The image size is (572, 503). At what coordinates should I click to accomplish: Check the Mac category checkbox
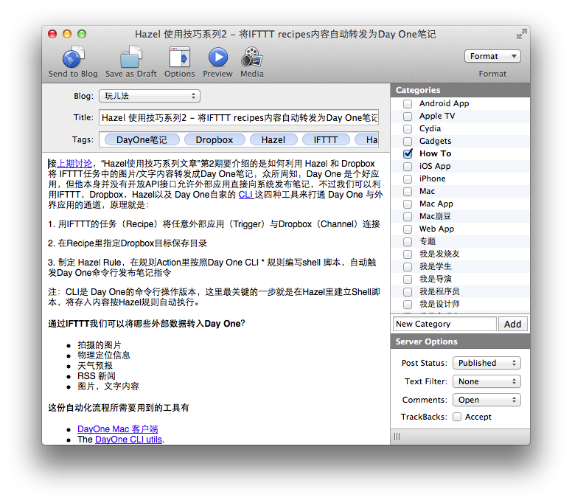pos(408,191)
